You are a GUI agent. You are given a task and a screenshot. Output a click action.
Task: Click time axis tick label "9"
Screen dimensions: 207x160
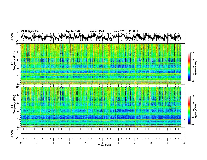point(167,143)
